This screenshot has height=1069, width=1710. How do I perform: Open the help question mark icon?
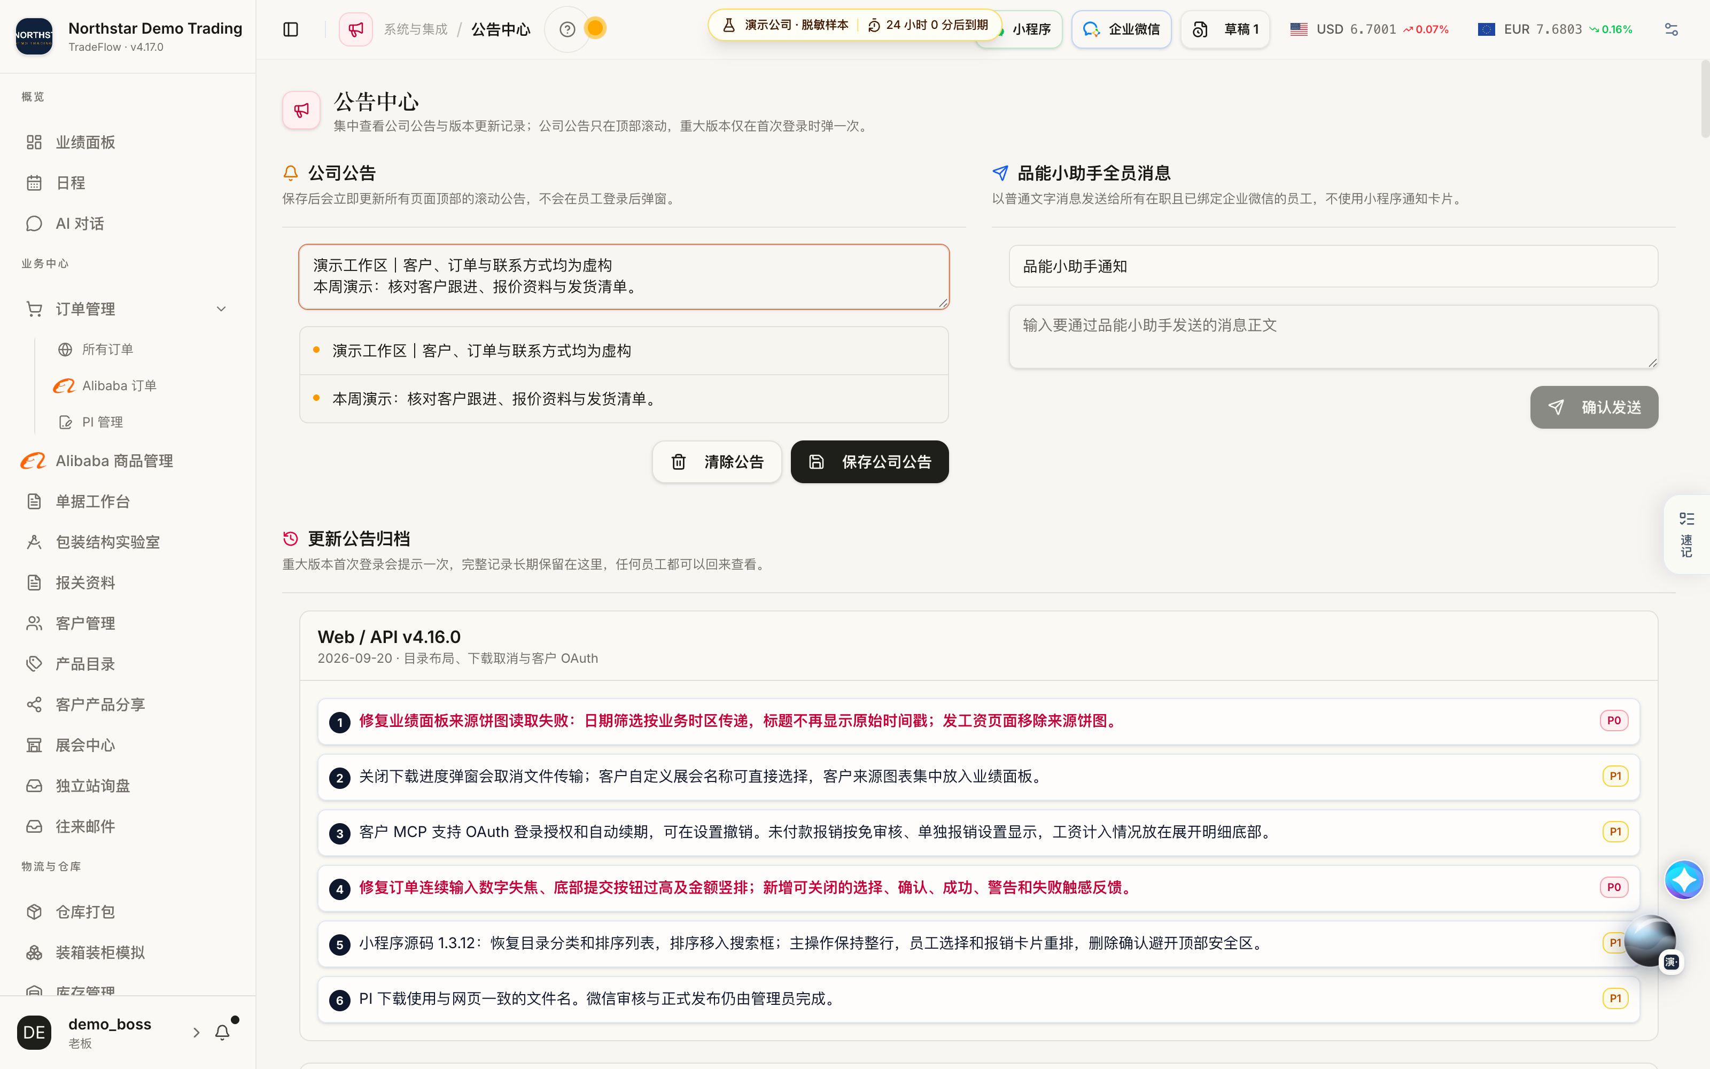[x=568, y=29]
